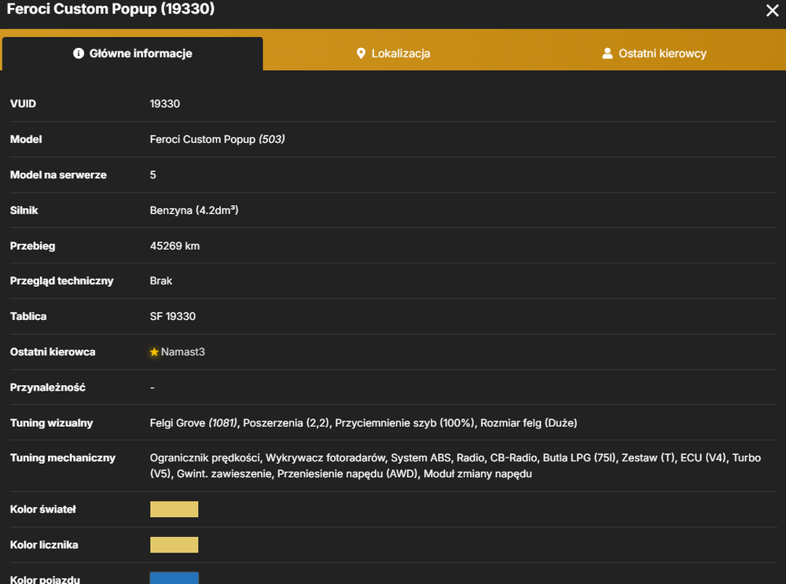
Task: Click the info icon on Główne informacje
Action: tap(78, 53)
